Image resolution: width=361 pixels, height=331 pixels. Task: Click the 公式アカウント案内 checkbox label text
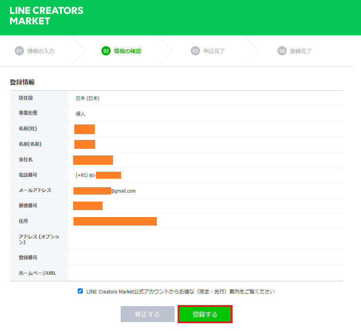click(180, 291)
